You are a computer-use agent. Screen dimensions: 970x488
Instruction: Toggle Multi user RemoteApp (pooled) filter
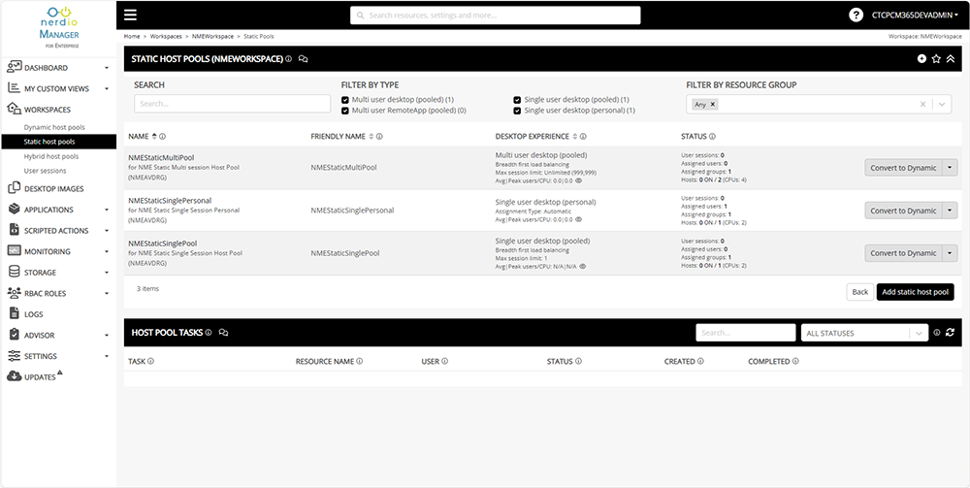(345, 111)
